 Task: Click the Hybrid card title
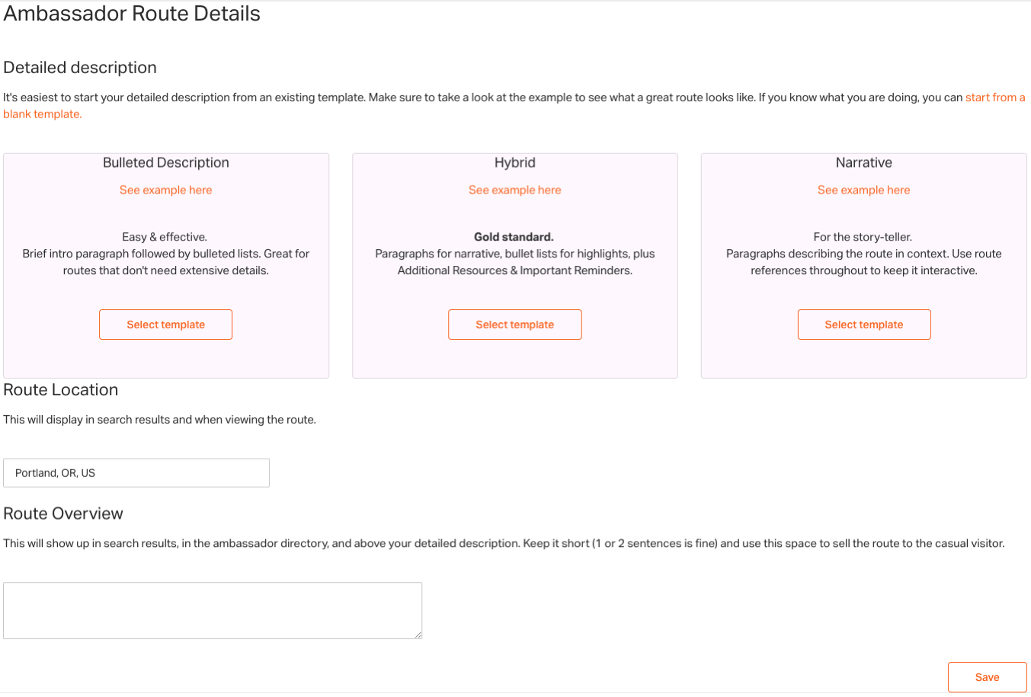[515, 162]
